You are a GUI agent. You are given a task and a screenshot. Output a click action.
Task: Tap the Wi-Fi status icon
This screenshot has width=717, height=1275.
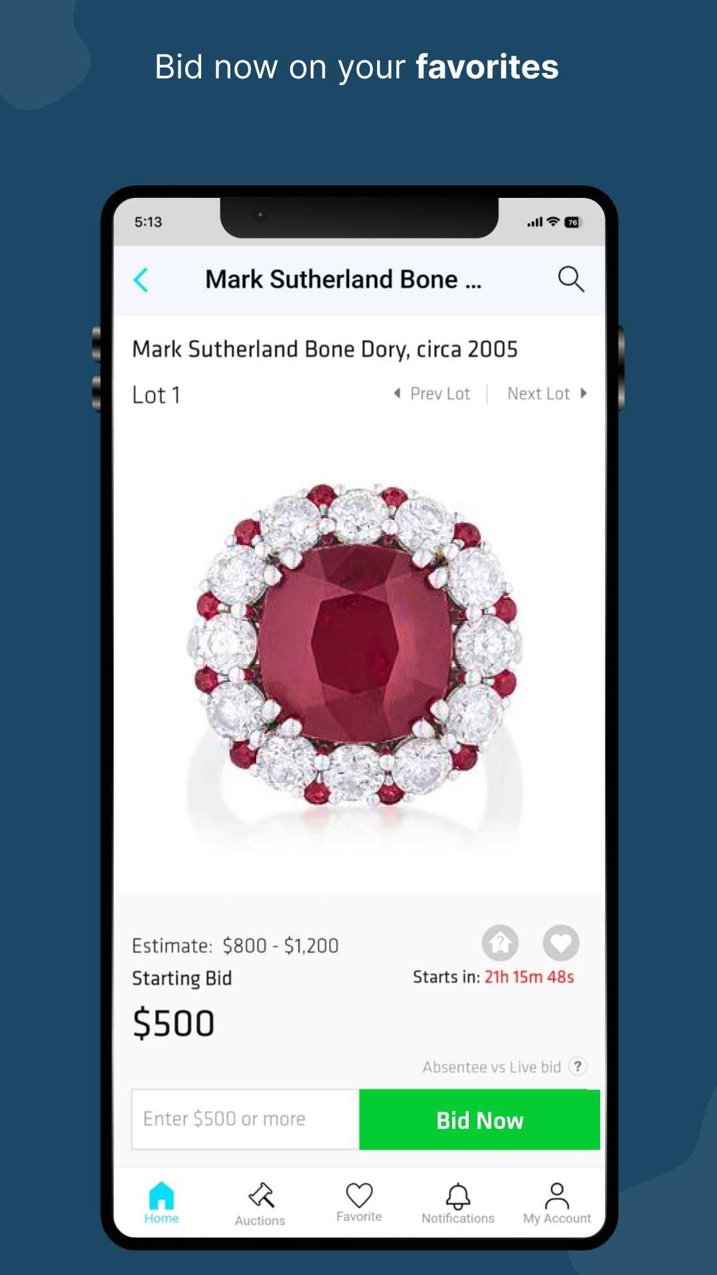point(553,222)
